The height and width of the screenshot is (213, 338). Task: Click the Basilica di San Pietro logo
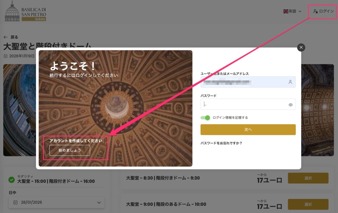click(25, 11)
